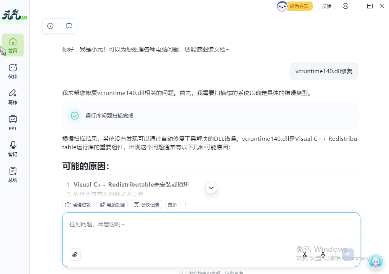Close the 元气AI window

coord(382,6)
